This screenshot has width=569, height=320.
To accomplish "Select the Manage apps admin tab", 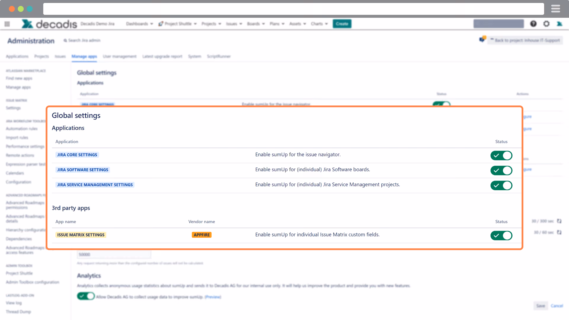I will [84, 56].
